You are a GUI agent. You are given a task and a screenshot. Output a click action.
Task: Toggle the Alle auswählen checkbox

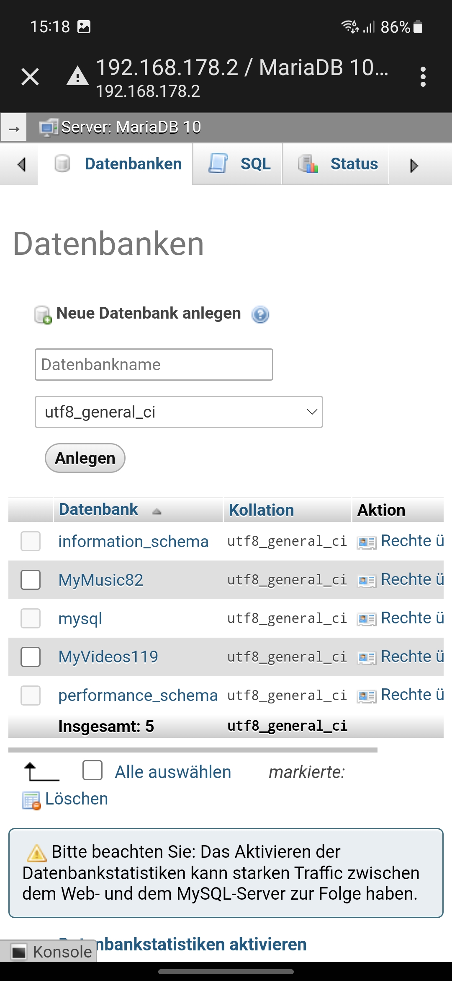pos(92,770)
